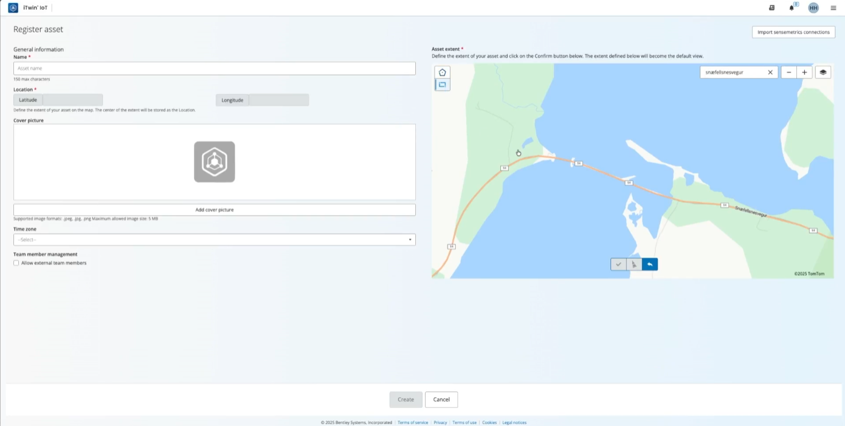The image size is (845, 426).
Task: Open the Privacy link
Action: point(440,422)
